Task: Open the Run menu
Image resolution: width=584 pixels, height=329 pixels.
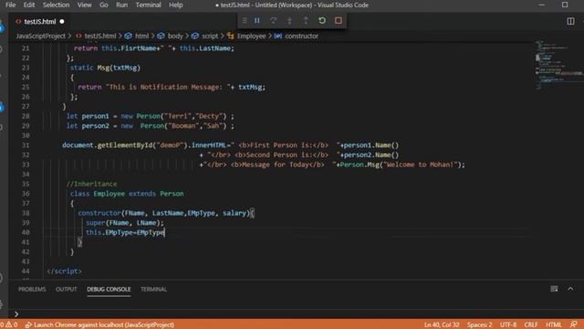Action: 121,5
